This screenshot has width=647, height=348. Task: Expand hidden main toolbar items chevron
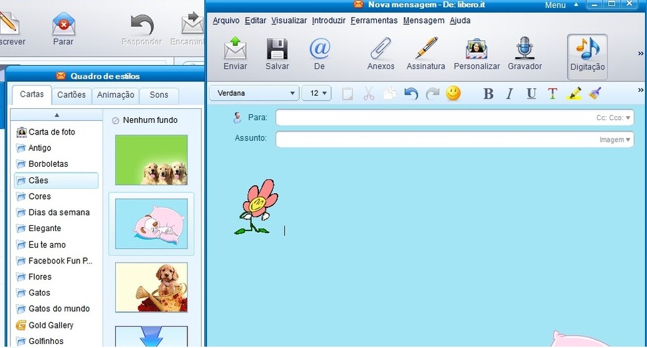coord(640,54)
